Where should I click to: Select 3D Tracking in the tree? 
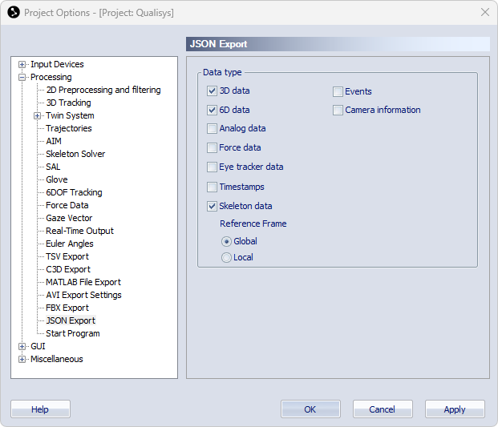68,103
